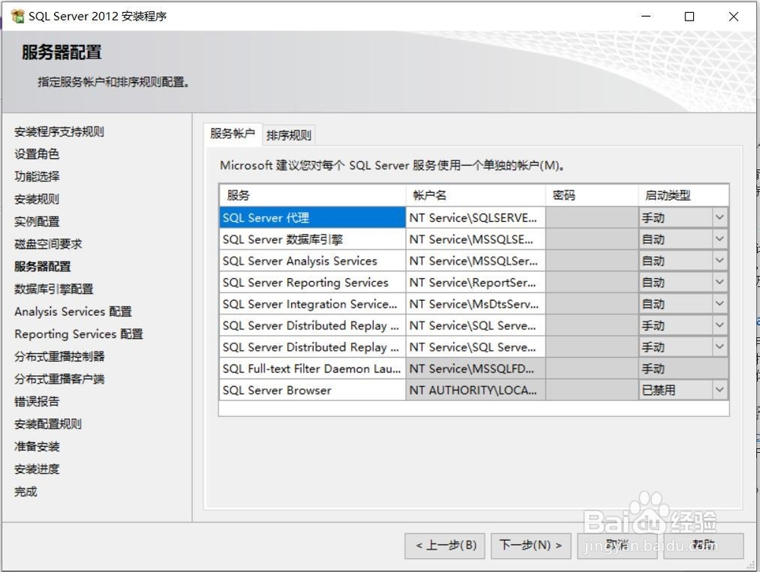Click account name NT Service\ReportSer... cell
Image resolution: width=760 pixels, height=572 pixels.
click(x=476, y=283)
